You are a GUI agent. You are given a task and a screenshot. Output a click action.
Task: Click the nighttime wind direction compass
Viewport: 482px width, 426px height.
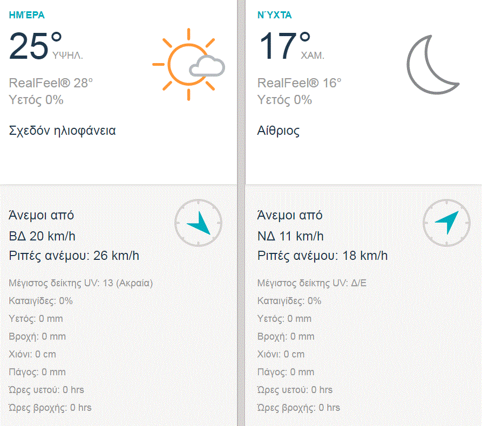pos(446,223)
